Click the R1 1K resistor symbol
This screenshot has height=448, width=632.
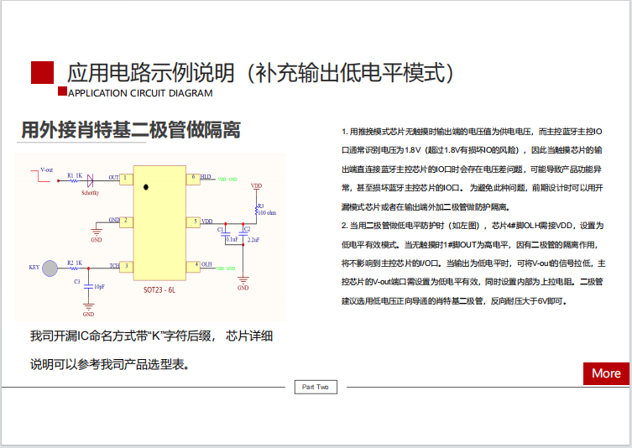point(71,179)
